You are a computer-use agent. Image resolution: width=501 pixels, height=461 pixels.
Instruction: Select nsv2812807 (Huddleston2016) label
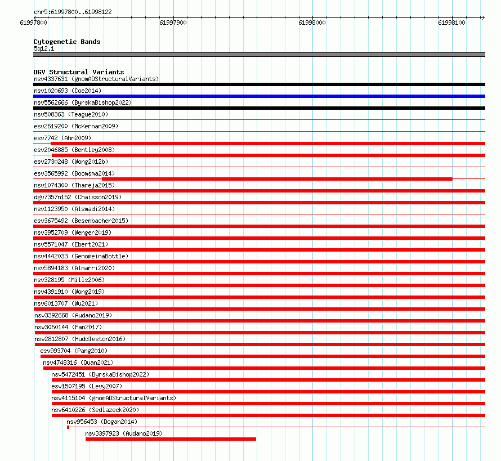pos(80,339)
